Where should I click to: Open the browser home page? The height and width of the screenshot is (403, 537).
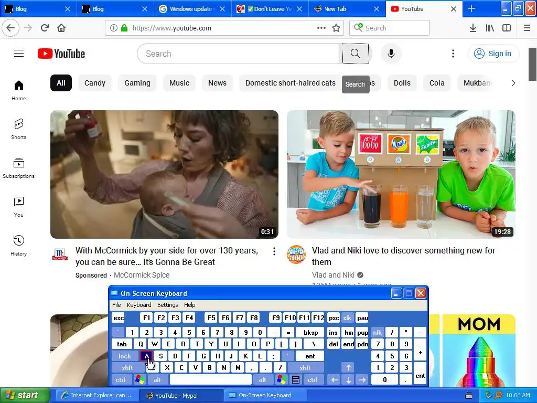click(61, 28)
